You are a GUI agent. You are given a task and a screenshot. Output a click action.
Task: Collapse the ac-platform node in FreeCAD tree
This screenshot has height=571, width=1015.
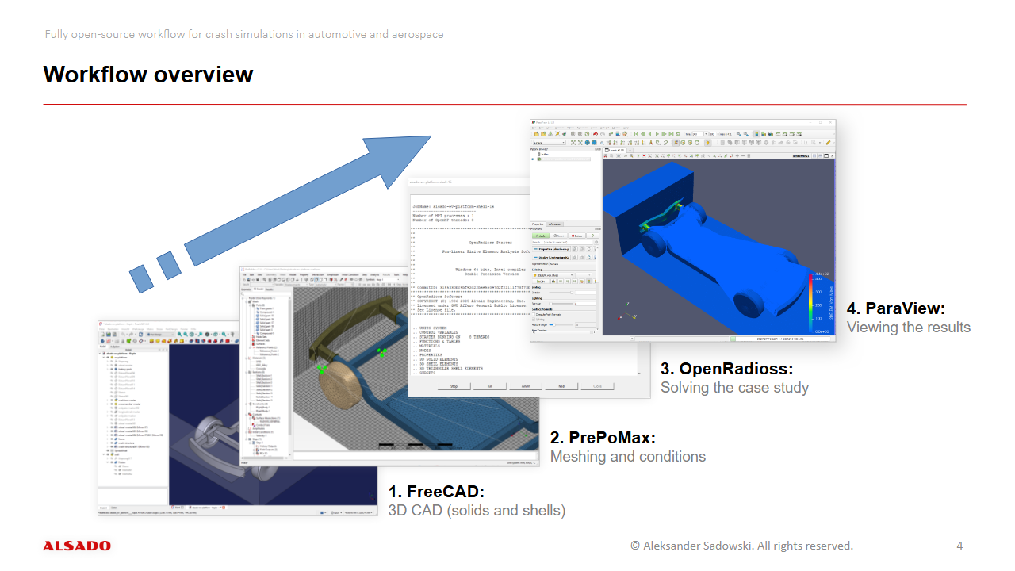point(104,358)
